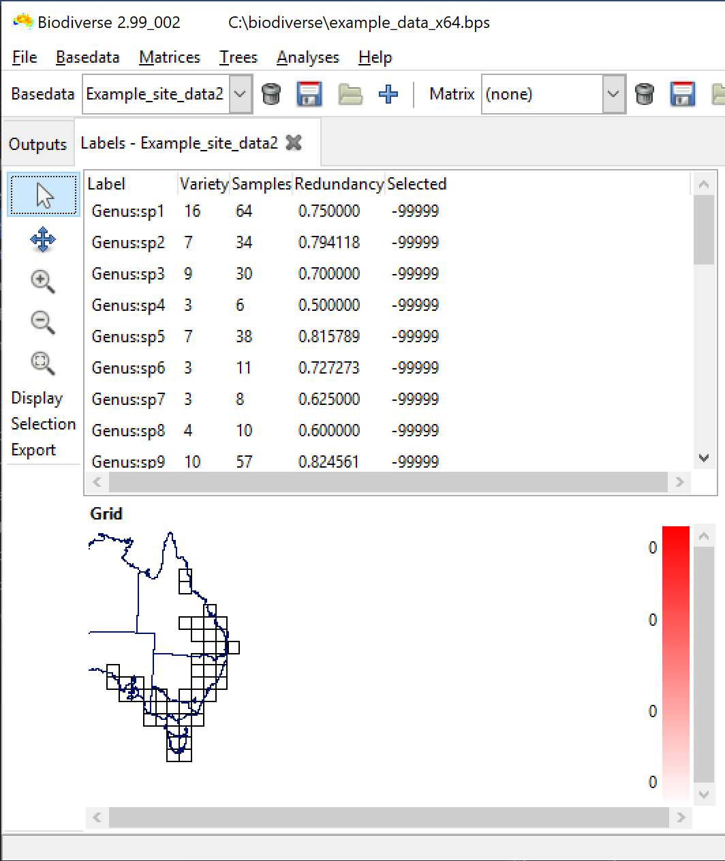Select the arrow selection tool
Screen dimensions: 725x861
click(x=43, y=194)
